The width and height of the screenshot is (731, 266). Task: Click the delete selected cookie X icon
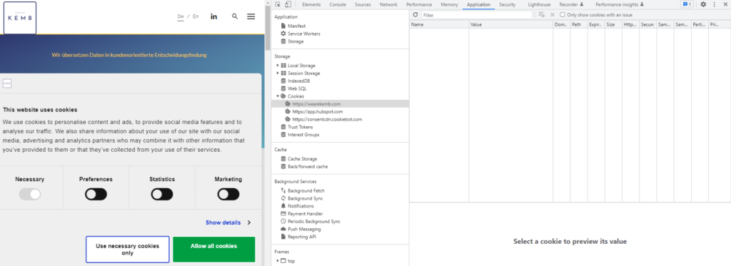pos(553,15)
